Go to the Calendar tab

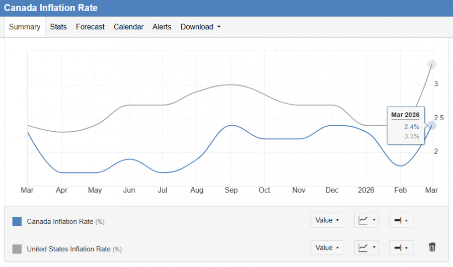coord(128,27)
